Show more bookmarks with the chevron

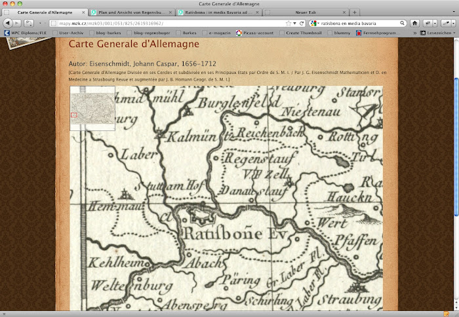tap(415, 33)
